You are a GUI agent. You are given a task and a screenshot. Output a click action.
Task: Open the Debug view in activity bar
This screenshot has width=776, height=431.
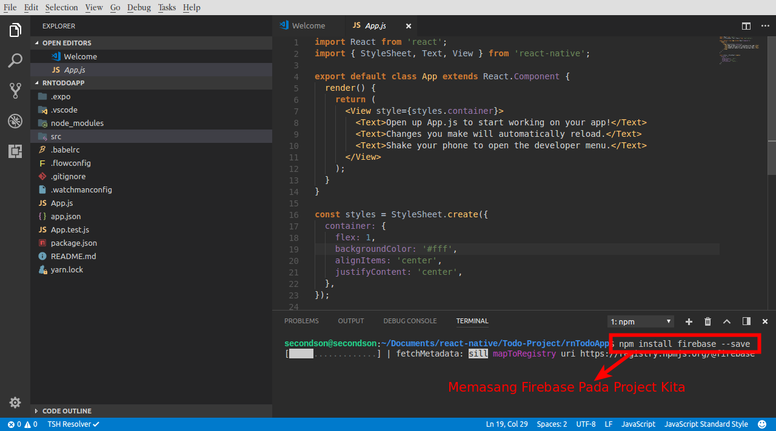(15, 120)
